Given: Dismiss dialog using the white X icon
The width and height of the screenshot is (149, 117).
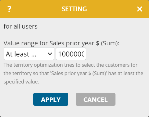Looking at the screenshot, I should [140, 9].
